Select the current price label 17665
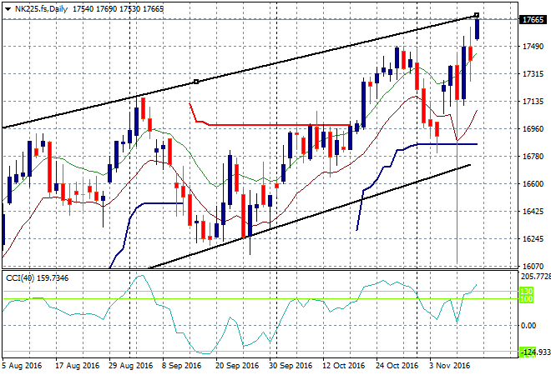The height and width of the screenshot is (375, 551). 533,20
